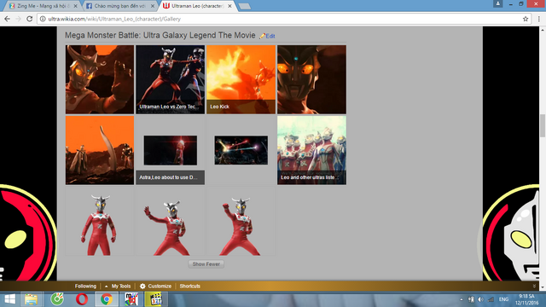The image size is (546, 307).
Task: Launch Opera from the taskbar
Action: click(x=82, y=299)
